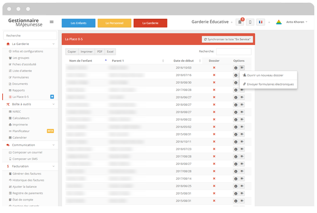This screenshot has width=317, height=213.
Task: Click the options icon in the 2018/08/27 row
Action: [242, 104]
